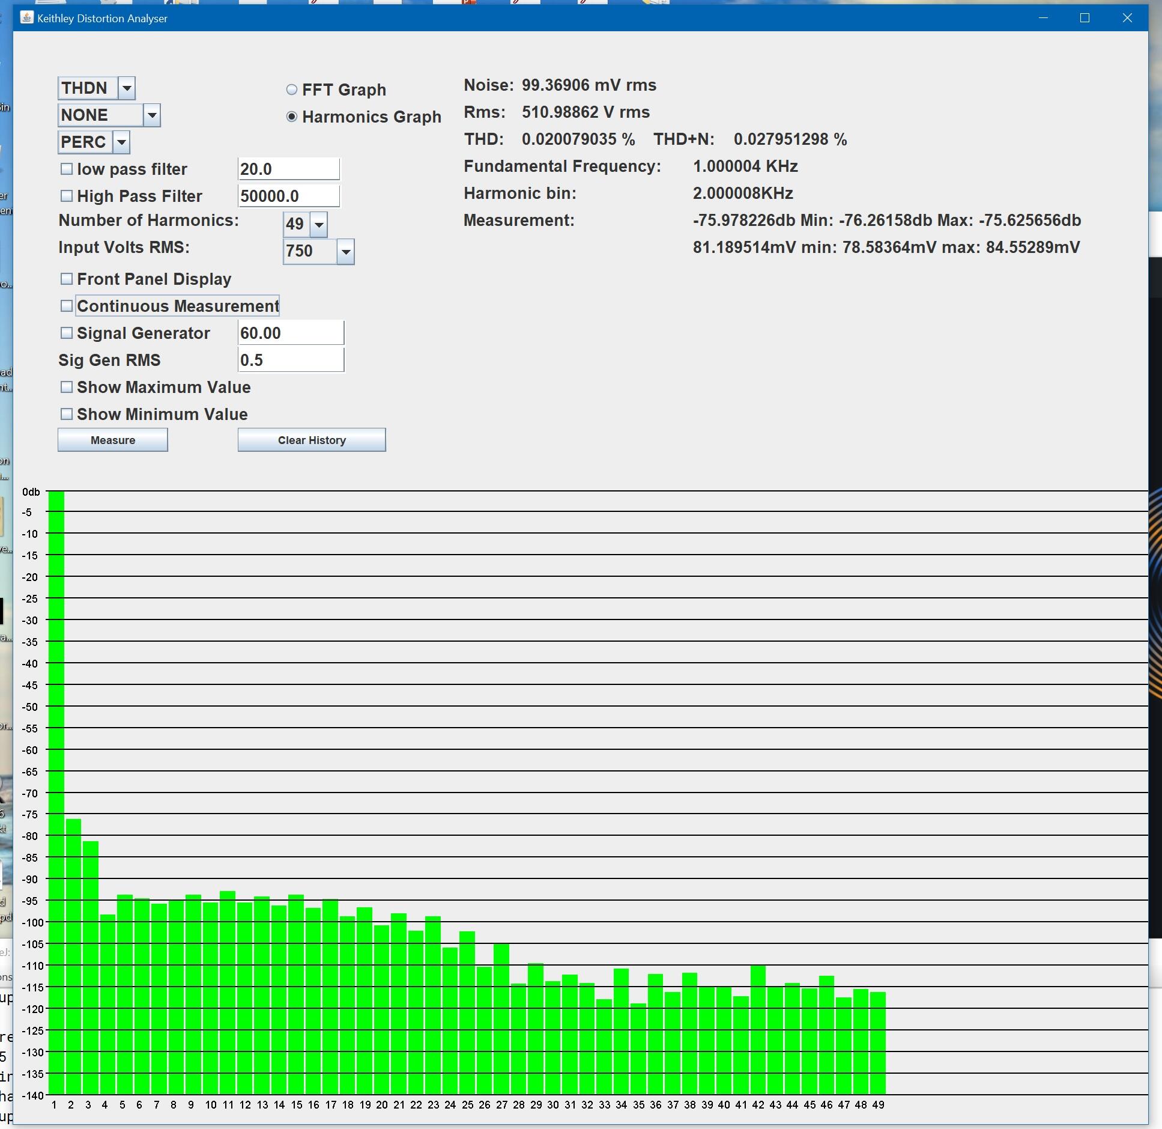This screenshot has width=1162, height=1129.
Task: Minimize the Distortion Analyser window
Action: click(x=1043, y=18)
